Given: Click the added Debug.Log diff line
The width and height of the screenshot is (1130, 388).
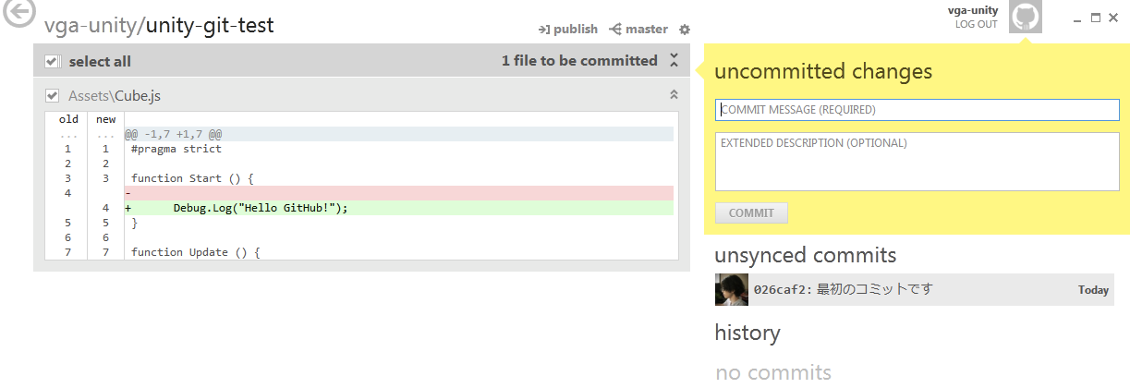Looking at the screenshot, I should pyautogui.click(x=397, y=208).
